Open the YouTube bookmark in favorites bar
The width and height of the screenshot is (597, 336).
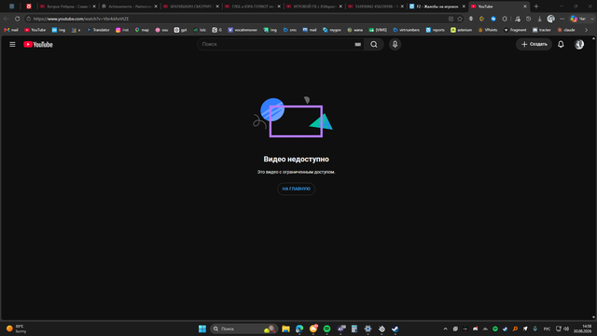pos(35,30)
